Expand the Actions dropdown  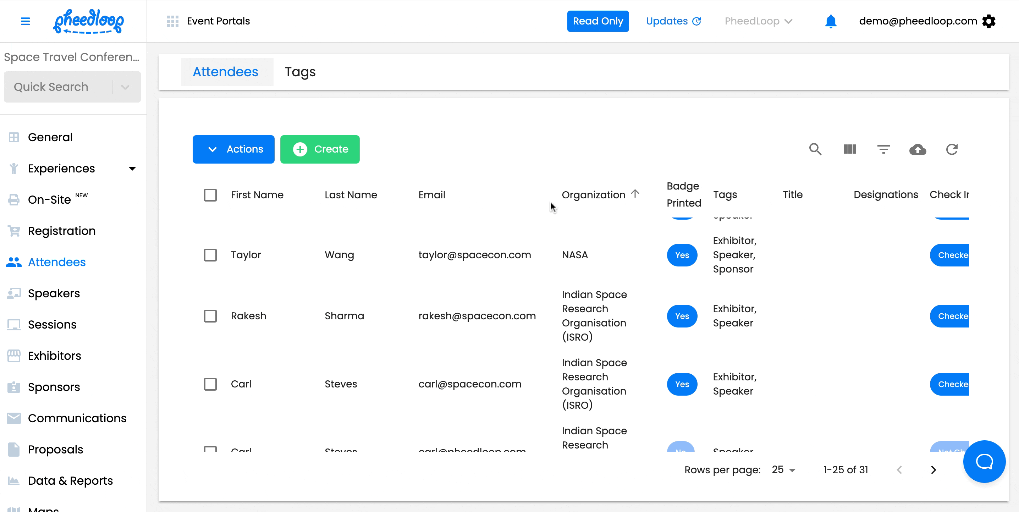[x=233, y=149]
